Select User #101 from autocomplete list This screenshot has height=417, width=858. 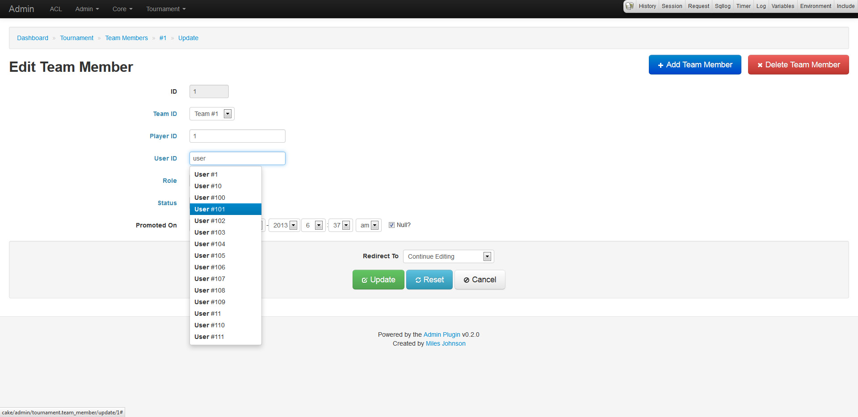[225, 209]
